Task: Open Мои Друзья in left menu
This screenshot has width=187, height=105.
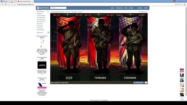Action: click(40, 14)
